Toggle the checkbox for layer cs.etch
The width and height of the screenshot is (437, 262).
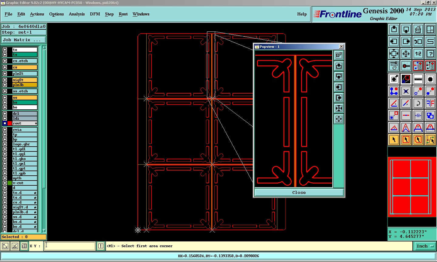pyautogui.click(x=5, y=61)
